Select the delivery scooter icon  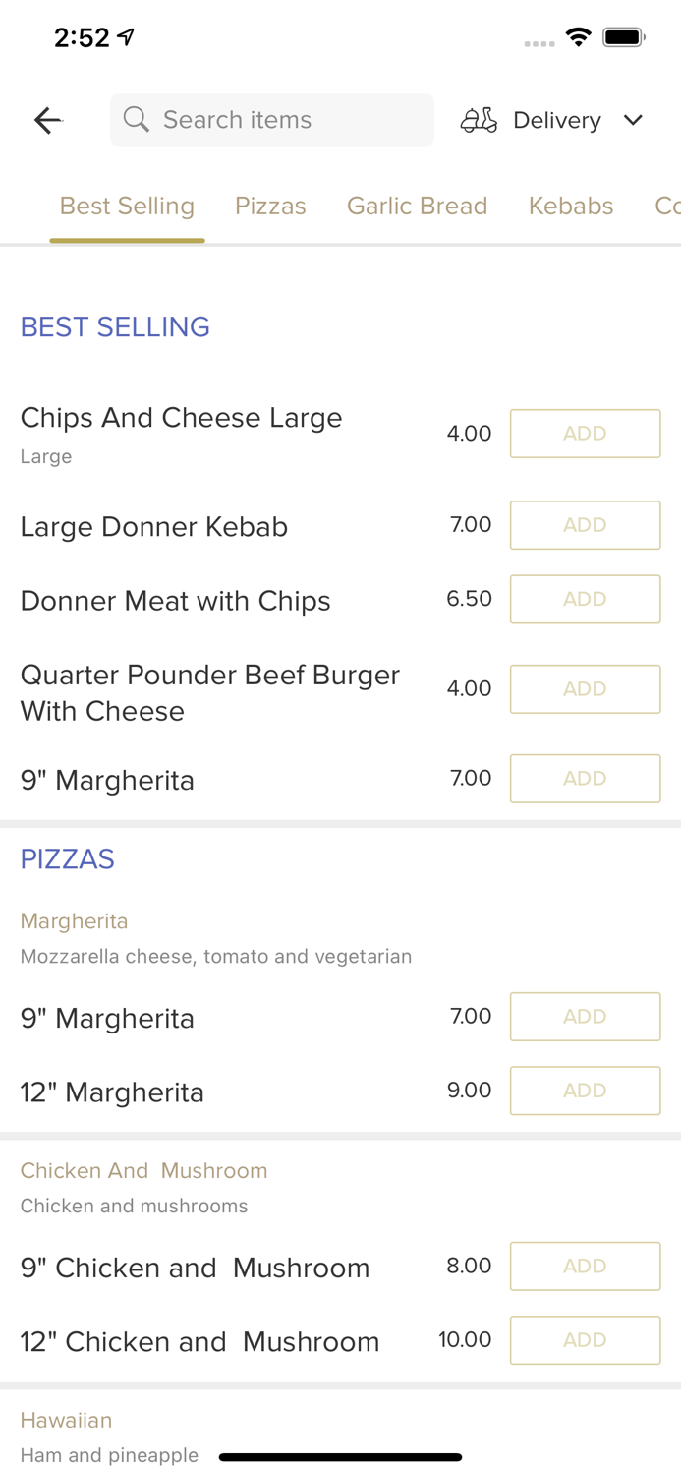click(479, 119)
